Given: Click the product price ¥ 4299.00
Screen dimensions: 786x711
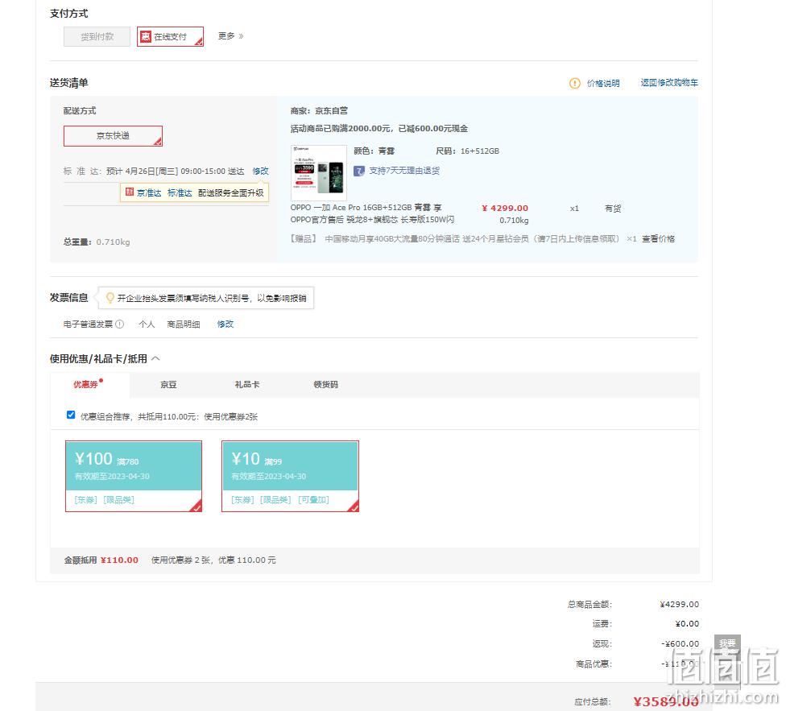Looking at the screenshot, I should click(x=505, y=208).
